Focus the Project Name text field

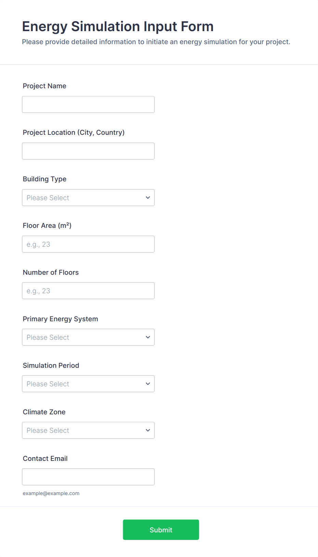[88, 105]
